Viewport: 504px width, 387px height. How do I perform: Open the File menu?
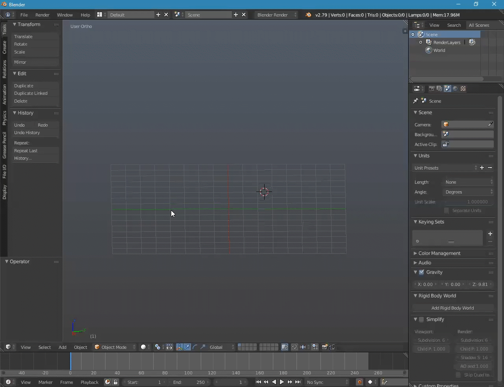pos(24,15)
